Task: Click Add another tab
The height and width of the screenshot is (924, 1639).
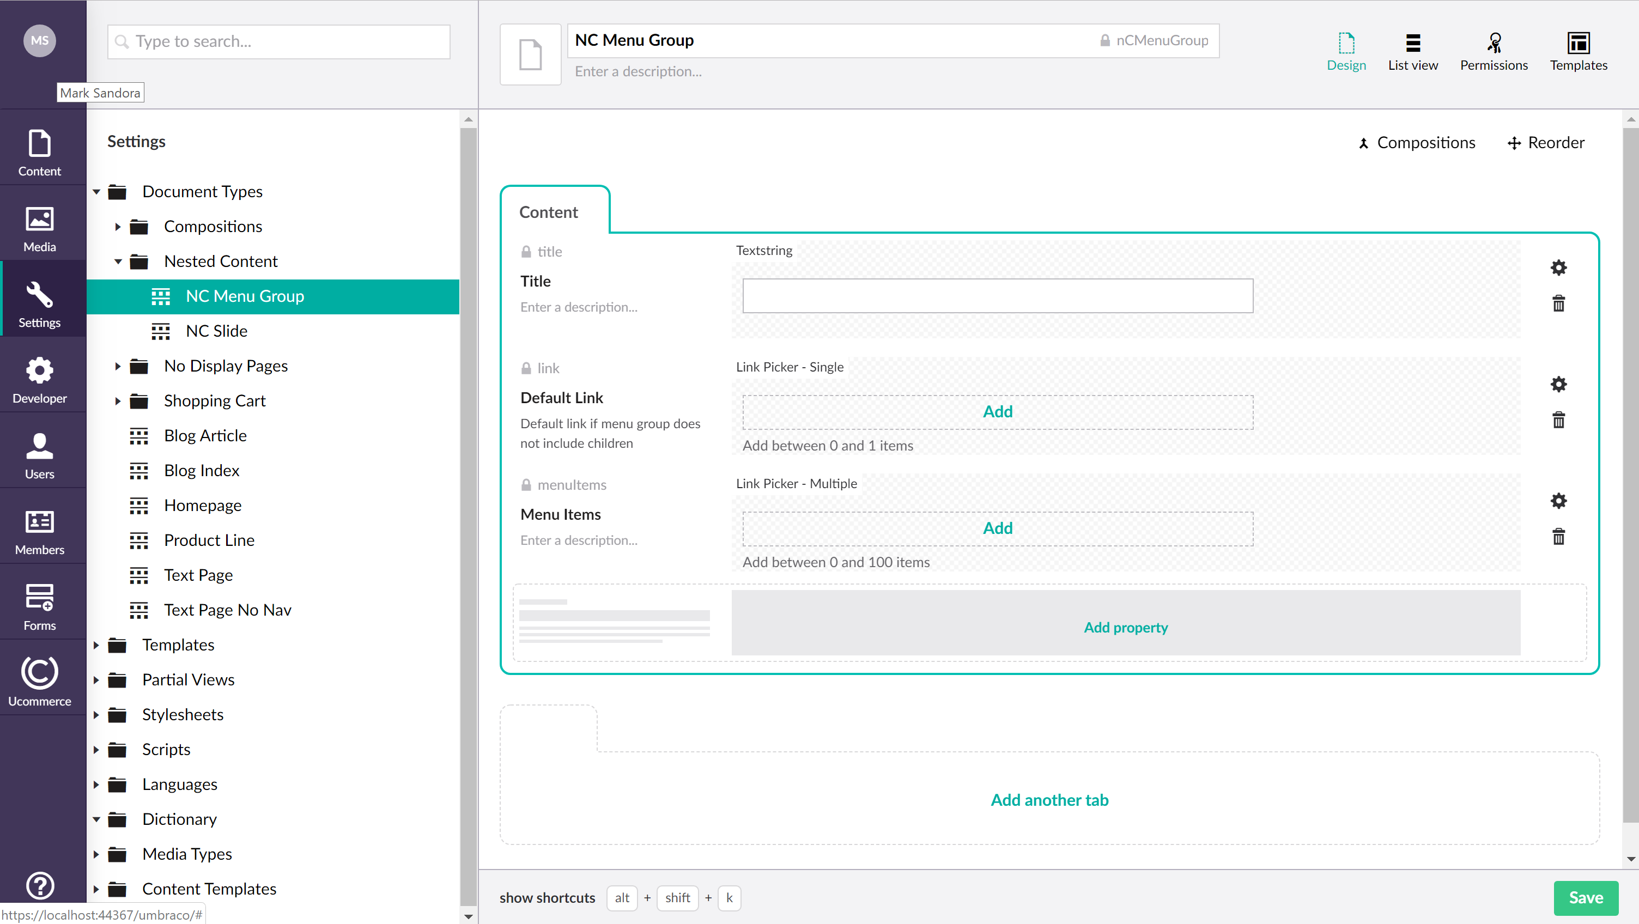Action: (x=1049, y=800)
